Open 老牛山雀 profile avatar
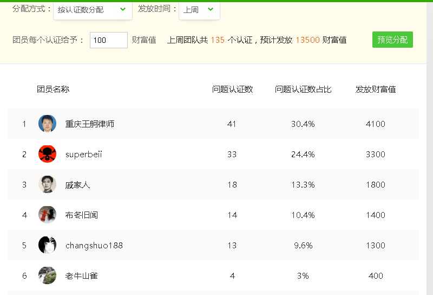The width and height of the screenshot is (433, 295). 47,275
